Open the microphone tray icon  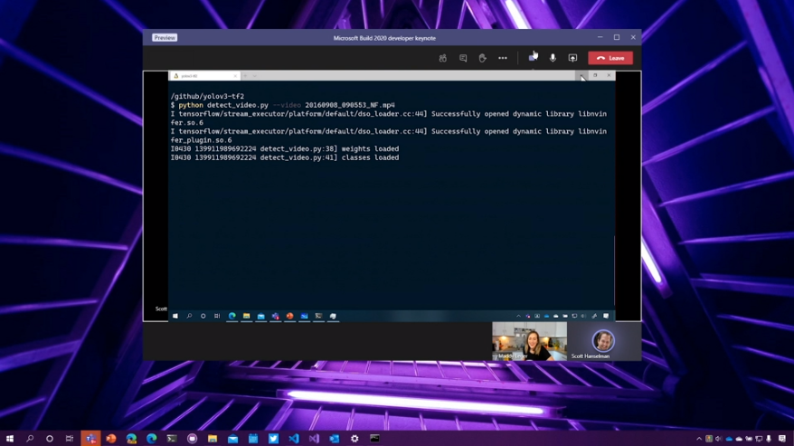pos(768,439)
